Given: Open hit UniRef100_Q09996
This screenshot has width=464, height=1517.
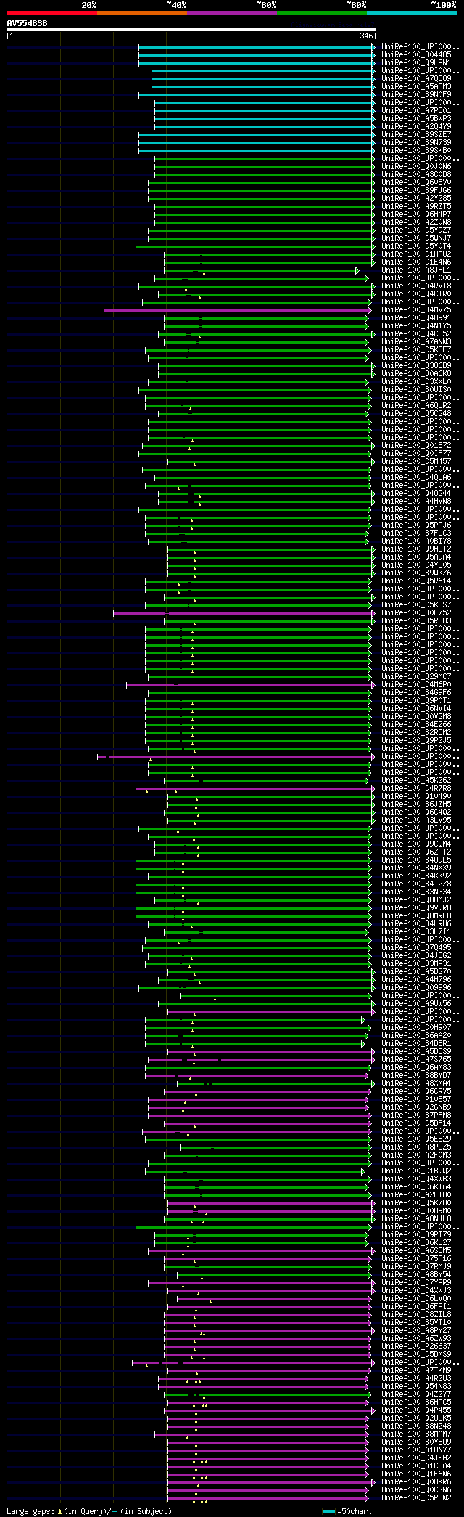Looking at the screenshot, I should click(x=416, y=988).
